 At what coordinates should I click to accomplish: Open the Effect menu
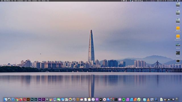tap(30, 1)
